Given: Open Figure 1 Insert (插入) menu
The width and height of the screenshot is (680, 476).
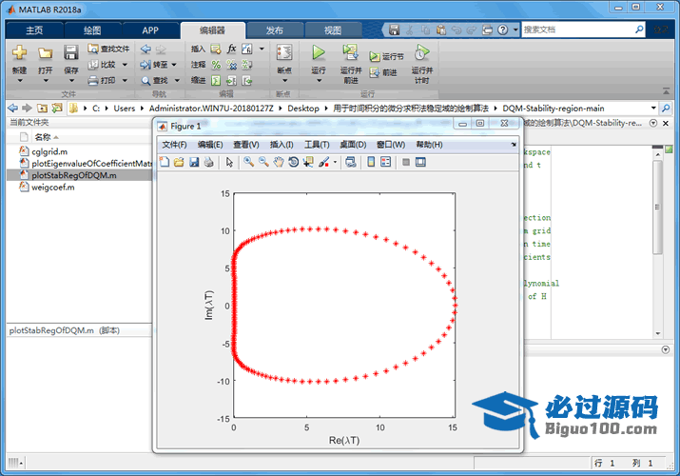Looking at the screenshot, I should [x=282, y=145].
